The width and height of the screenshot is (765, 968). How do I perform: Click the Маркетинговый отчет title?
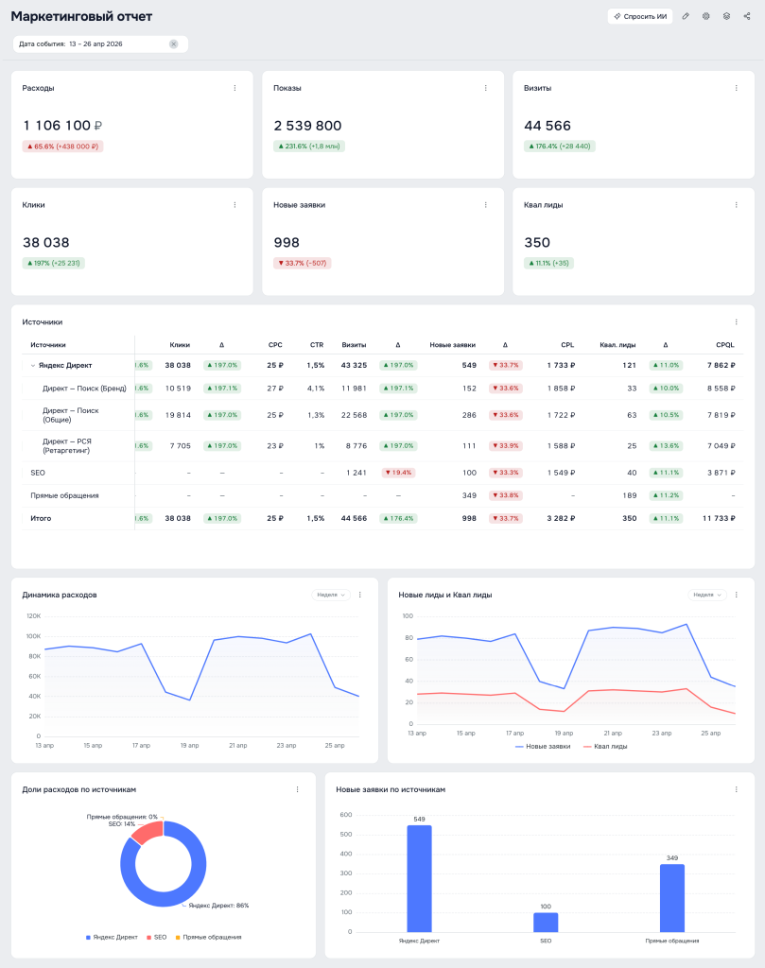[81, 17]
